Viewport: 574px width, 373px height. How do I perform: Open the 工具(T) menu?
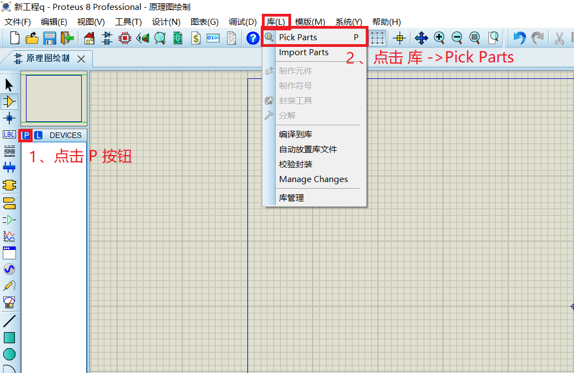[128, 22]
